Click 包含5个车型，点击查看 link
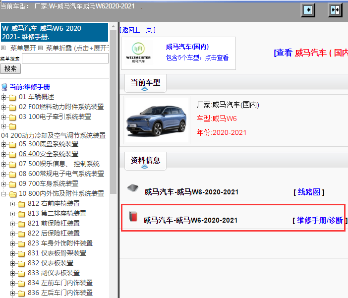The width and height of the screenshot is (348, 298). click(x=197, y=58)
